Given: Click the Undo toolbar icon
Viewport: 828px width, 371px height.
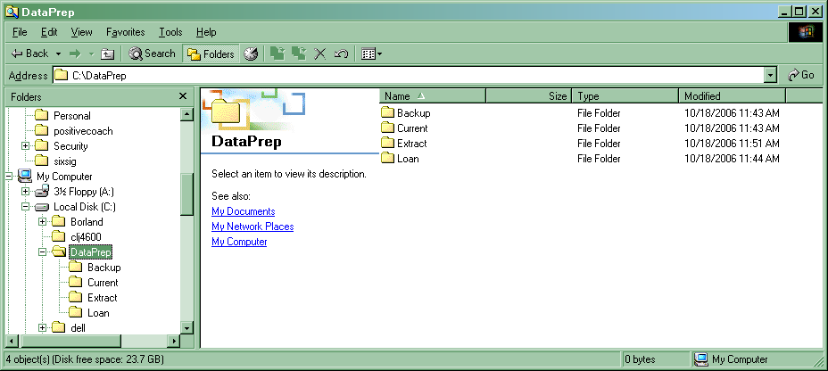Looking at the screenshot, I should (x=341, y=54).
